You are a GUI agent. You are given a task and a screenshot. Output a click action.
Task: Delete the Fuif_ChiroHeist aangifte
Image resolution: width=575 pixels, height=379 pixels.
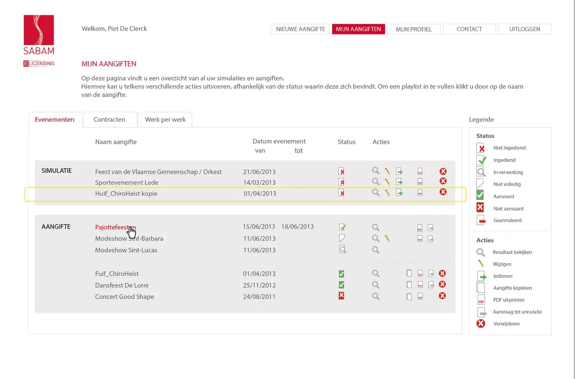pos(442,273)
